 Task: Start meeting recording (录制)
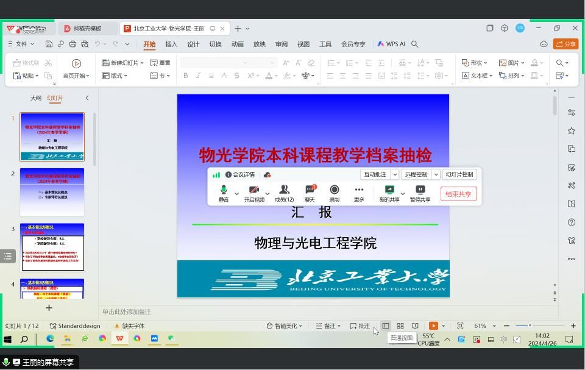pos(334,193)
